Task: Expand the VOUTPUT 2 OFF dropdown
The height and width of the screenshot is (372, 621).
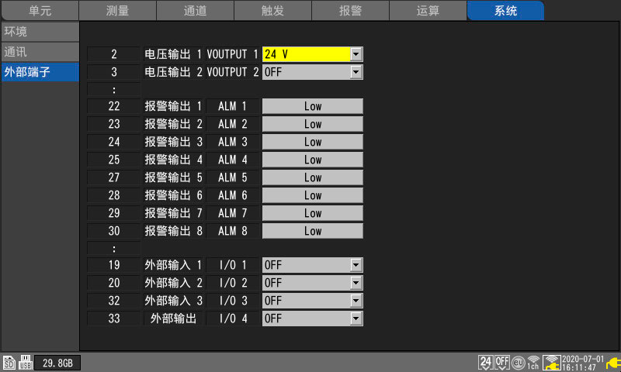Action: [312, 72]
